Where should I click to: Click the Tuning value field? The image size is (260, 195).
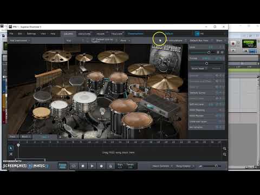205,58
